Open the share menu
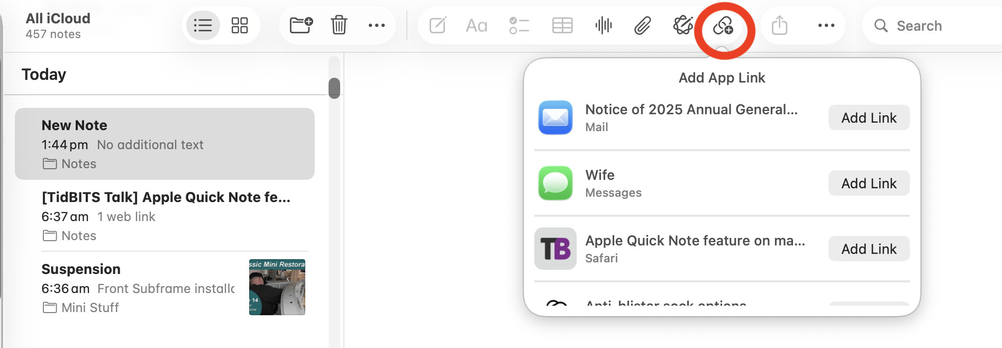 (779, 25)
